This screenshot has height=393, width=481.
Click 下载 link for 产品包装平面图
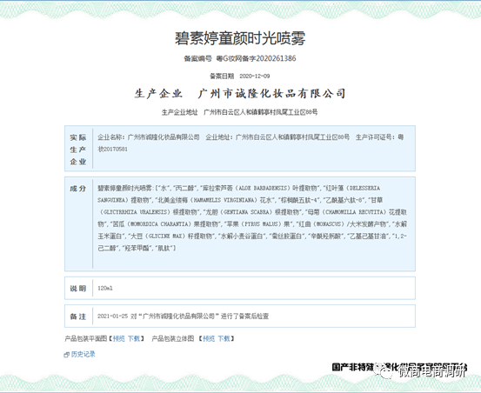click(134, 338)
